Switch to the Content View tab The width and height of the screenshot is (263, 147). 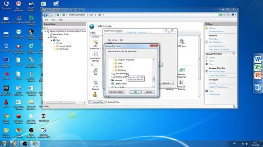tap(112, 102)
